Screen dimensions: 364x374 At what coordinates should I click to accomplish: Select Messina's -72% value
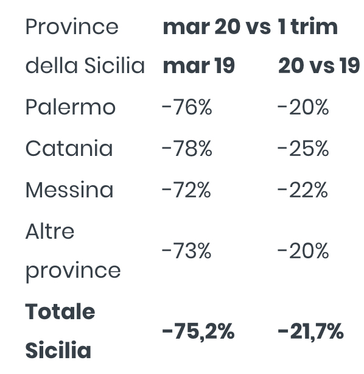point(186,190)
